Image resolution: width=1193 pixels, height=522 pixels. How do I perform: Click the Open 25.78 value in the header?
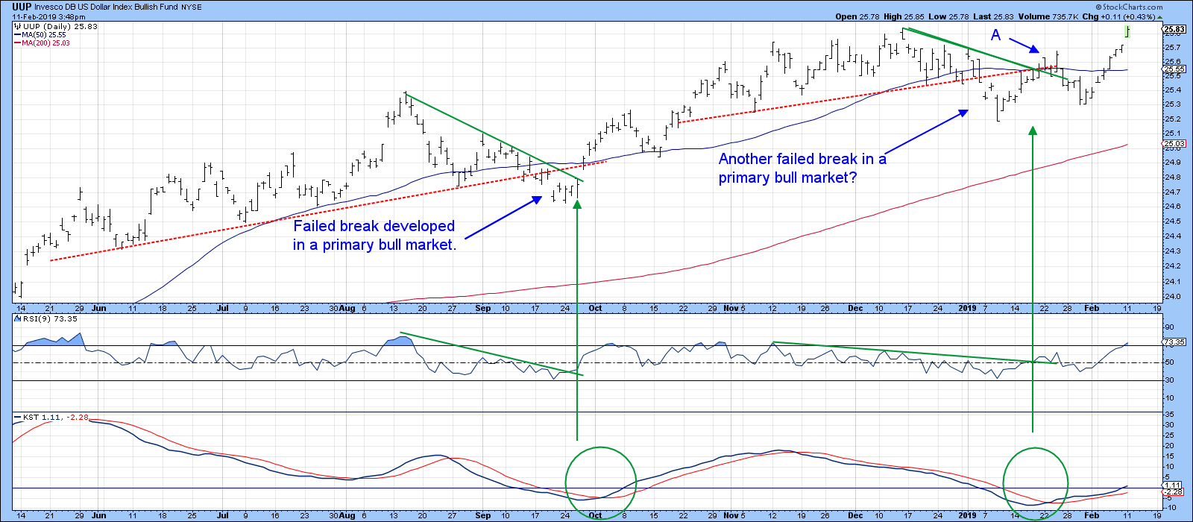pyautogui.click(x=857, y=16)
